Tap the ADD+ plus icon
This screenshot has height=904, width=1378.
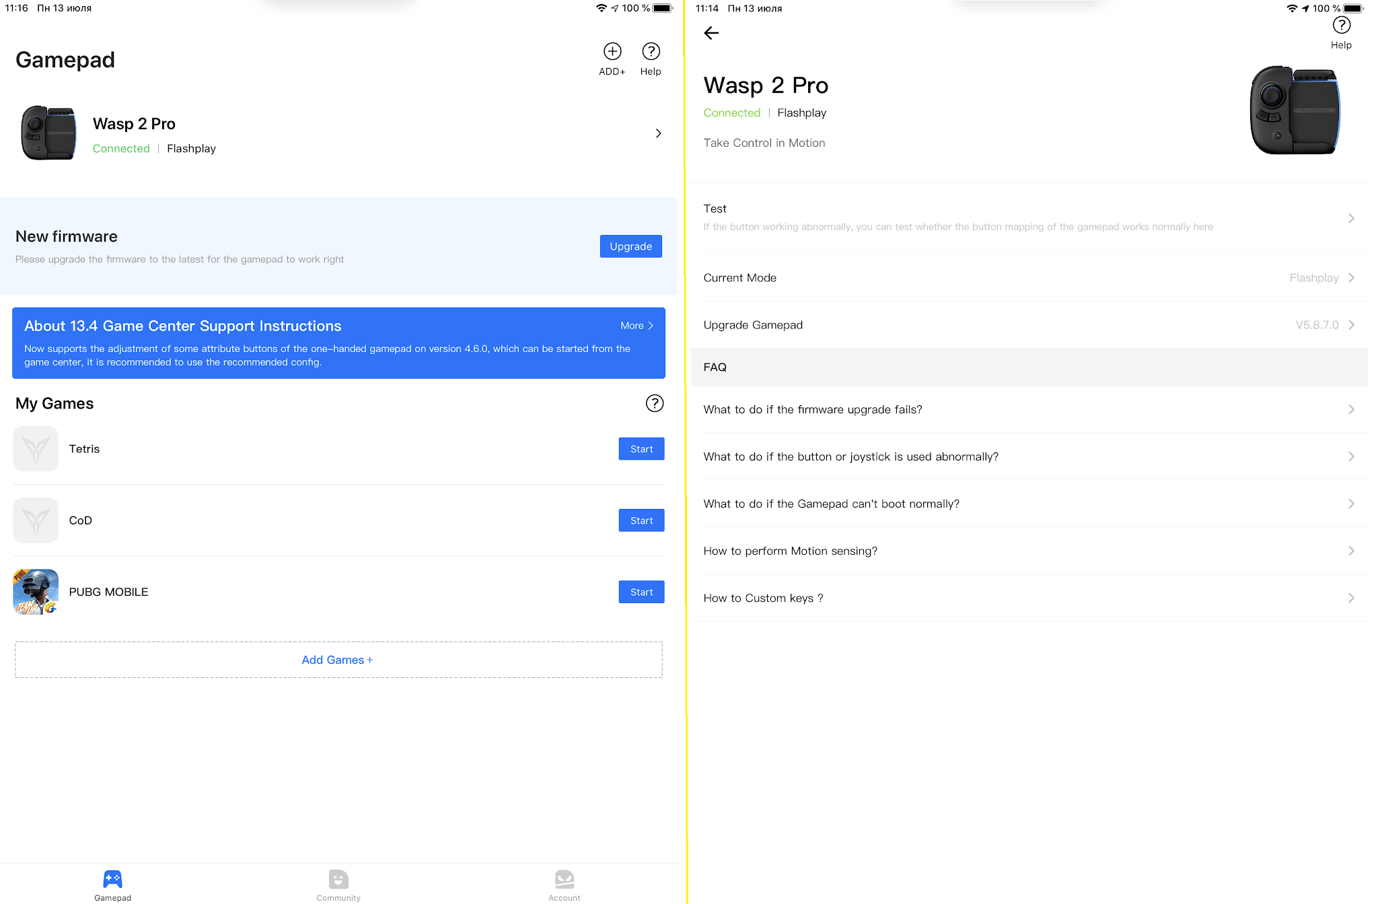click(x=612, y=51)
